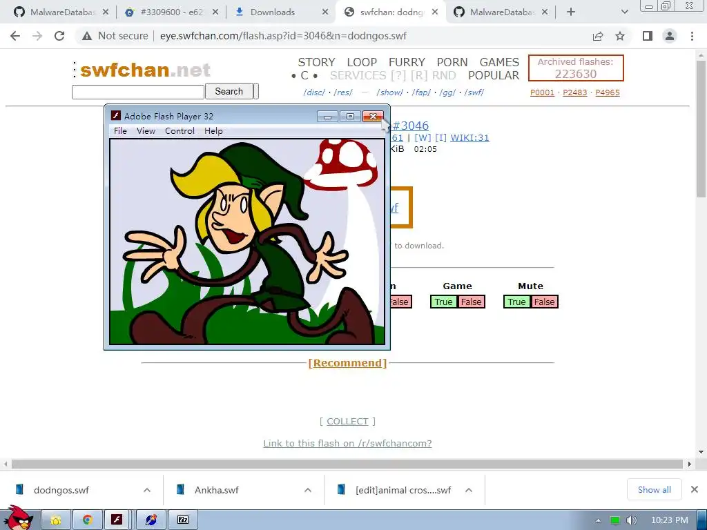
Task: Open the Flash Player Control menu
Action: pos(180,130)
